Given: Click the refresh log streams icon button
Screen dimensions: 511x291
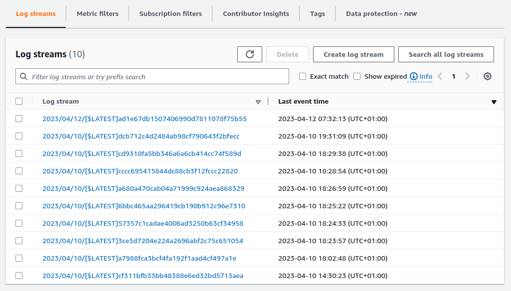Looking at the screenshot, I should [250, 54].
